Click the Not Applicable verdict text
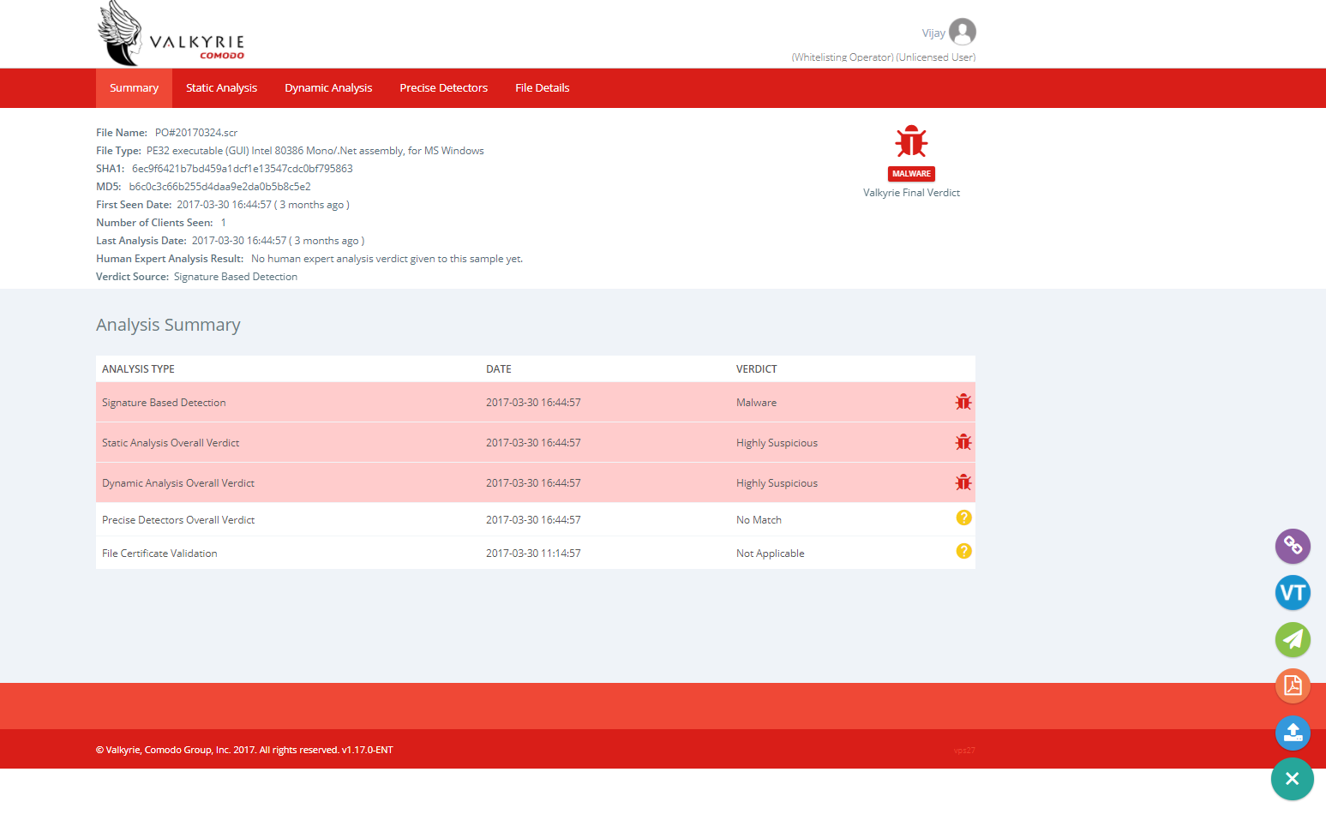The image size is (1326, 814). coord(770,554)
